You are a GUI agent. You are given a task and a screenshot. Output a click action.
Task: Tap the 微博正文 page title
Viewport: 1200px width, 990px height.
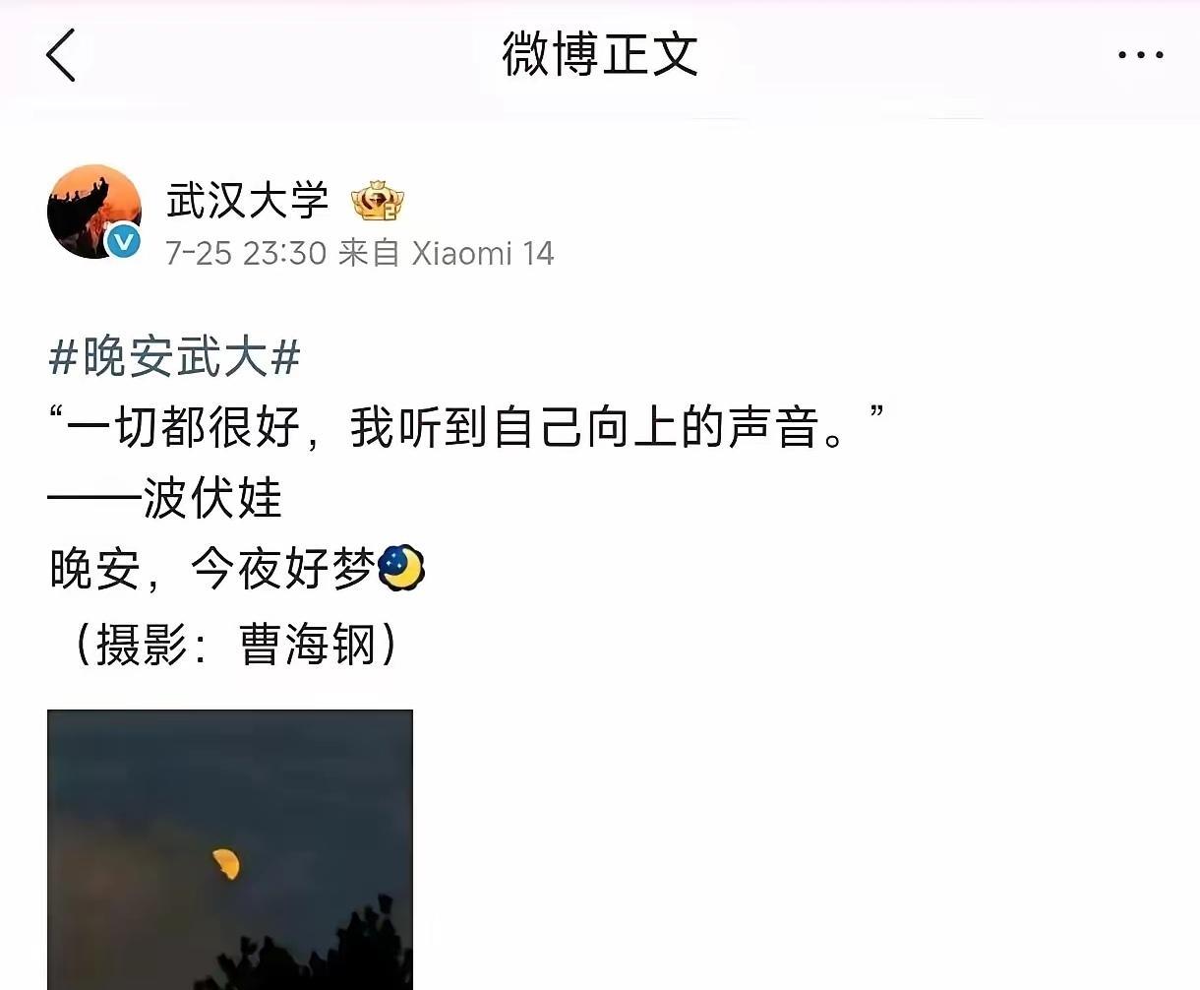(600, 54)
